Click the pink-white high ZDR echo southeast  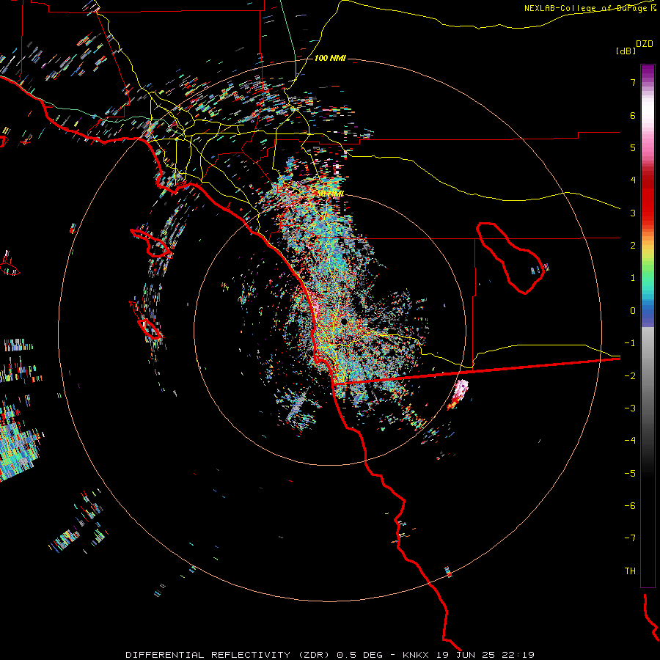coord(461,390)
